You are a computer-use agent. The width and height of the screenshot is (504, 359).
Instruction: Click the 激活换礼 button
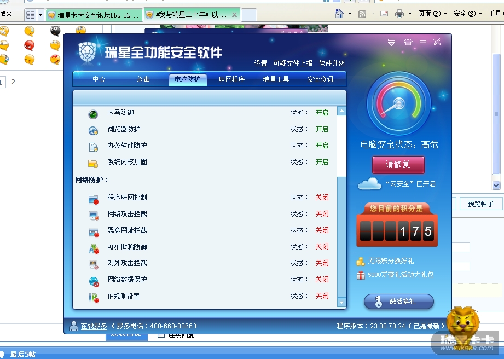tap(399, 302)
